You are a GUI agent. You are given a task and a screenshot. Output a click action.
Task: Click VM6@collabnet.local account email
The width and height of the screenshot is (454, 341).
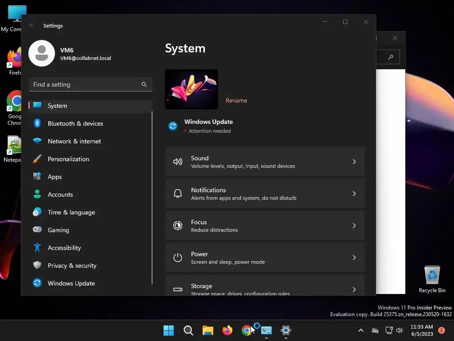[86, 58]
